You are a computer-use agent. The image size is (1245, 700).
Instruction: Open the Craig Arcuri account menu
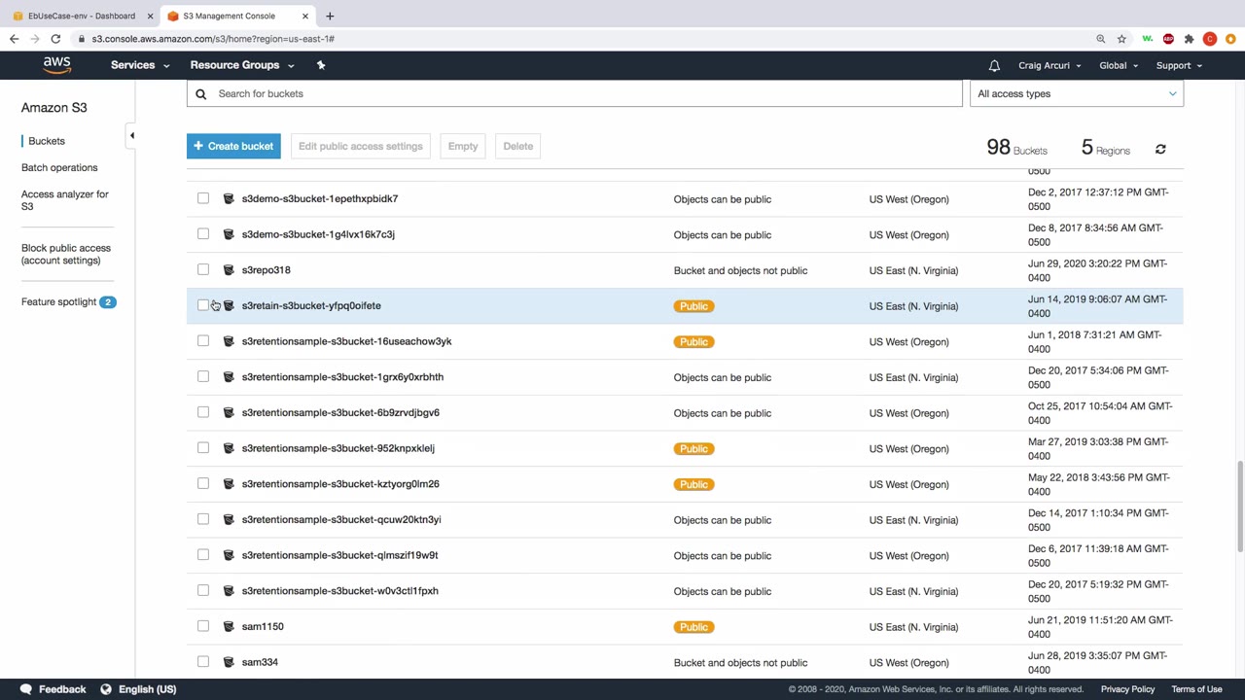(1049, 65)
